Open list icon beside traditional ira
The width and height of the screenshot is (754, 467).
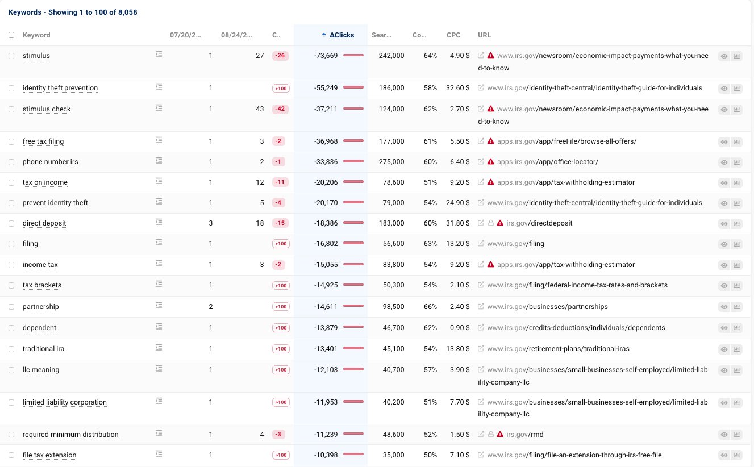159,348
